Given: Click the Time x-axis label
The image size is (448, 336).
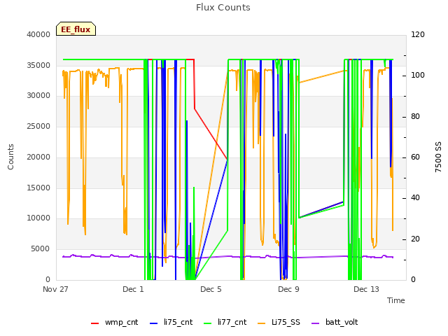Looking at the screenshot, I should tap(396, 300).
